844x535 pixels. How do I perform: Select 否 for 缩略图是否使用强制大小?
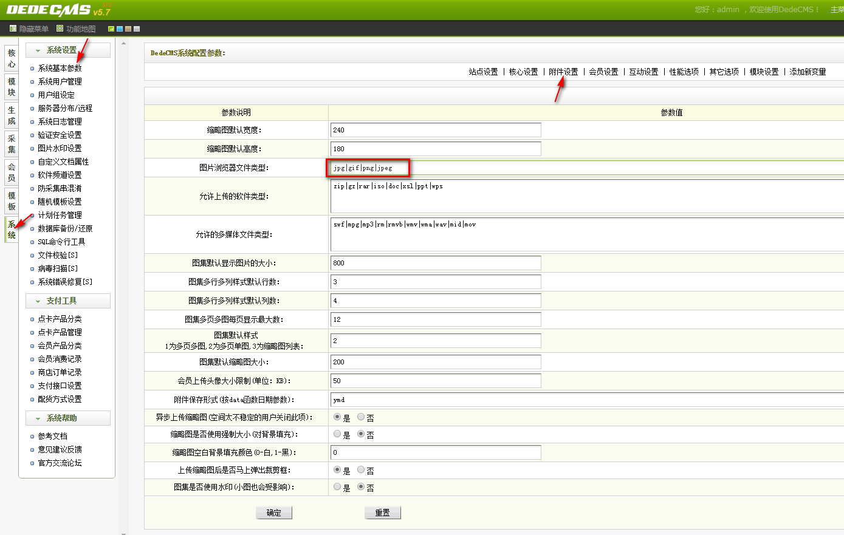point(361,434)
